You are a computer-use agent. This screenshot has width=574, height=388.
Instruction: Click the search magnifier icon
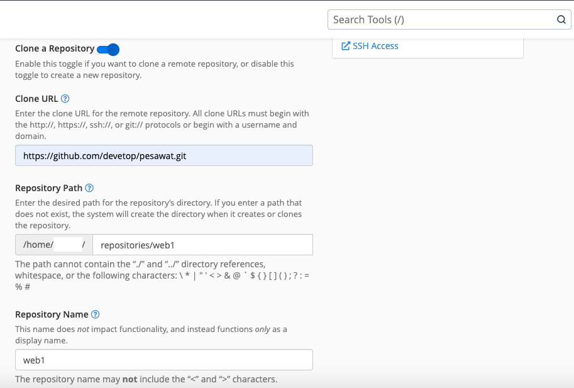click(x=561, y=19)
